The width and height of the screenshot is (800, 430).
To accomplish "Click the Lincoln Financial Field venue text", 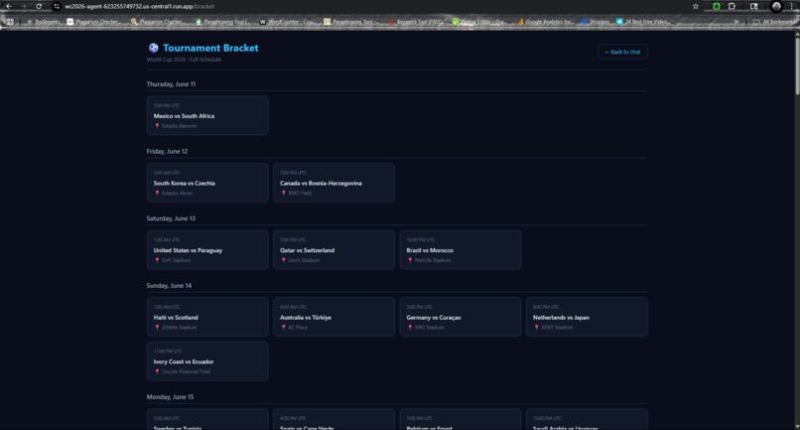I will [x=186, y=371].
